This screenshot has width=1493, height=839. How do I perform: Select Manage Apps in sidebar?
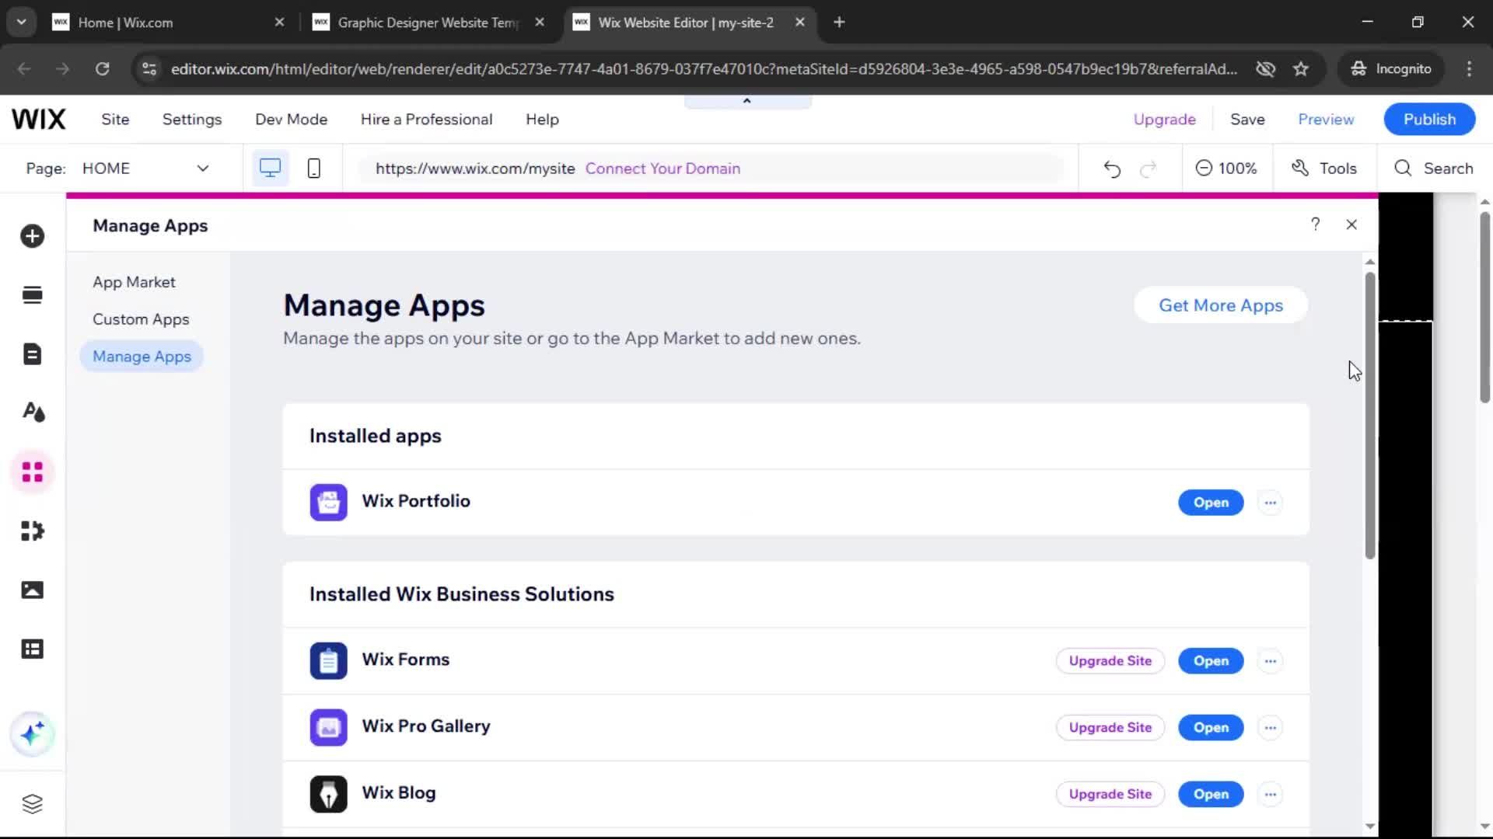point(142,357)
